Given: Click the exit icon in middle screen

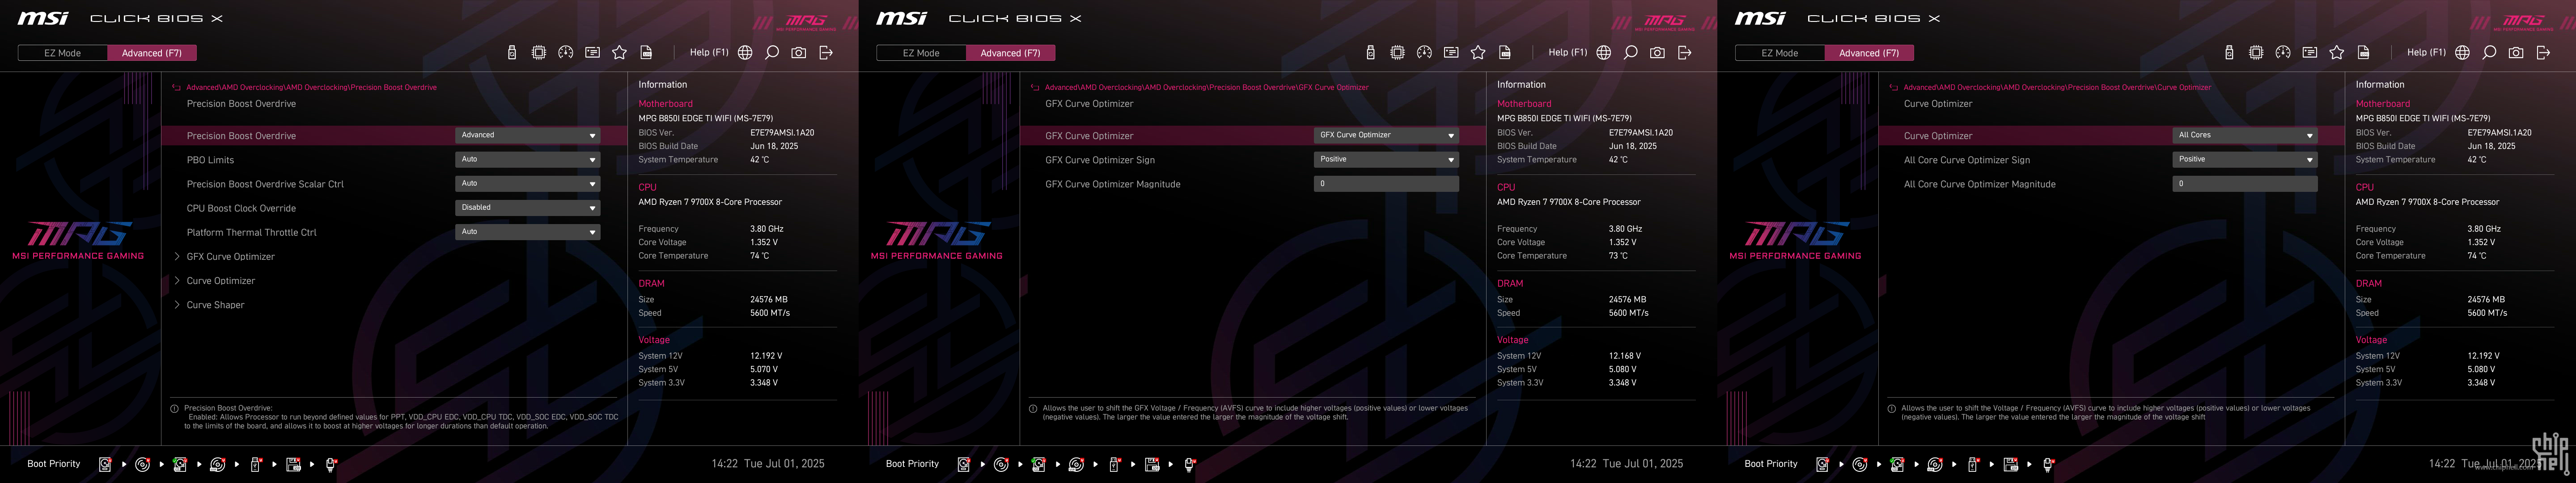Looking at the screenshot, I should pyautogui.click(x=1685, y=53).
